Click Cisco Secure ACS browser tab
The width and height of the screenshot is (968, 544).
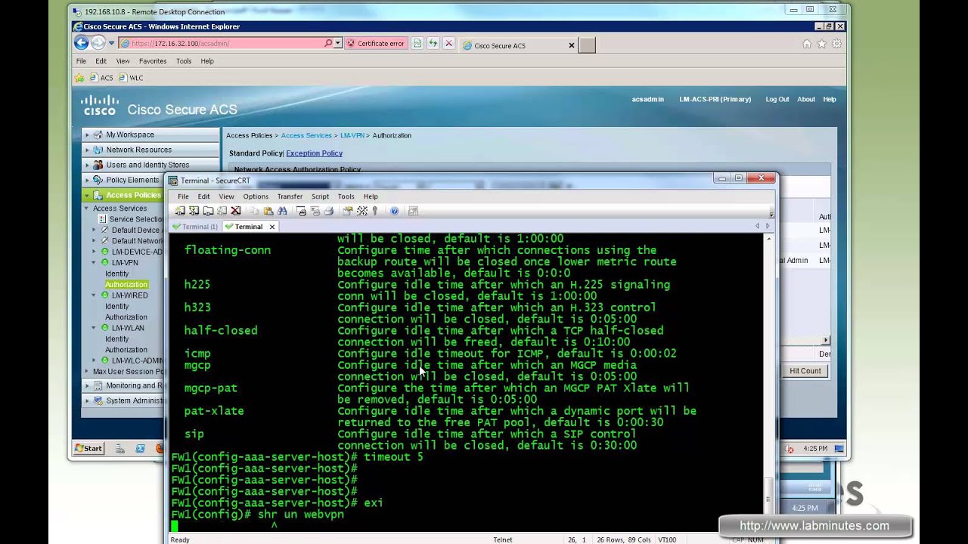coord(519,45)
